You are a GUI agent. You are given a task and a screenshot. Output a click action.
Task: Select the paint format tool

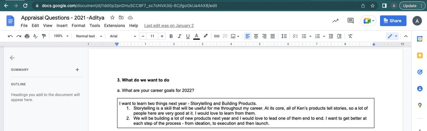point(44,36)
